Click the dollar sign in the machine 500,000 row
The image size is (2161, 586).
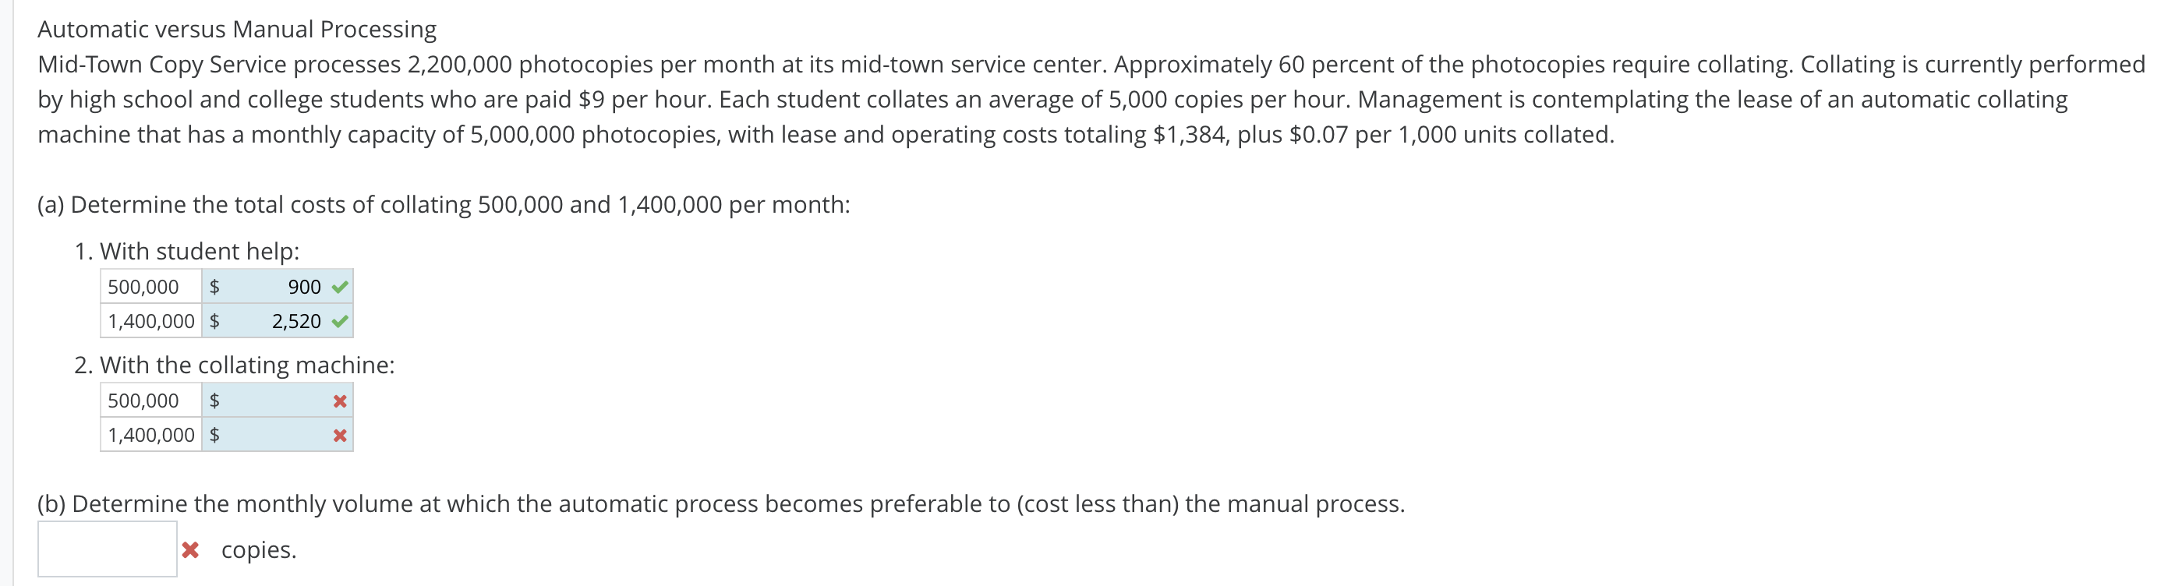point(214,401)
